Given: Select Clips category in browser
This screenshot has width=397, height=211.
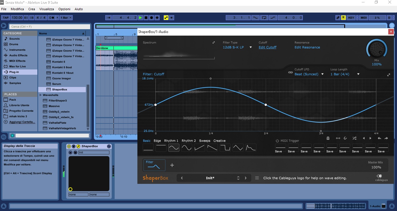Looking at the screenshot, I should [20, 78].
